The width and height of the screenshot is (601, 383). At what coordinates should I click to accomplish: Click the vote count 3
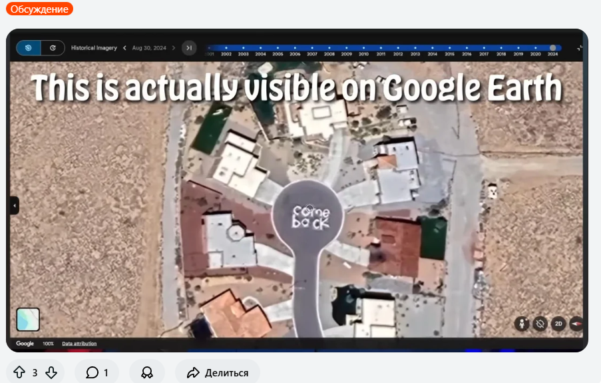pos(35,372)
